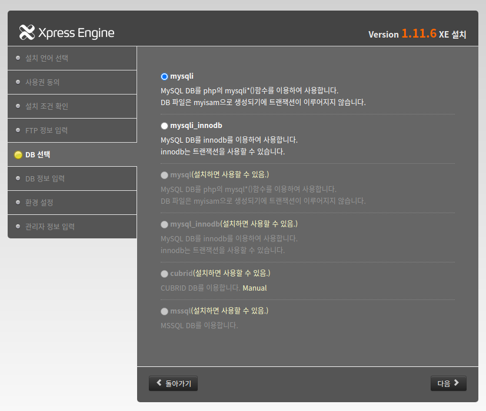
Task: Click the mysqli_innodb label text
Action: (x=196, y=126)
